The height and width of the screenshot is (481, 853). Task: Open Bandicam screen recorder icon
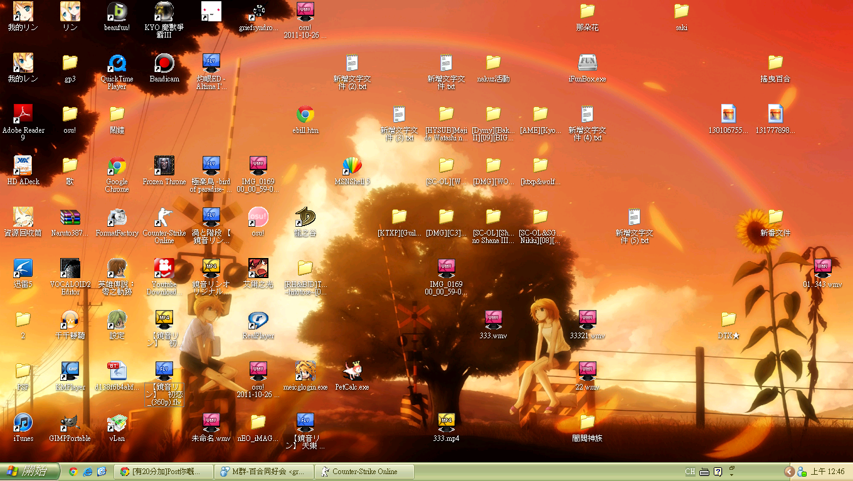point(164,63)
